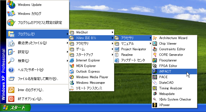Expand the マニュアル submenu

click(132, 44)
